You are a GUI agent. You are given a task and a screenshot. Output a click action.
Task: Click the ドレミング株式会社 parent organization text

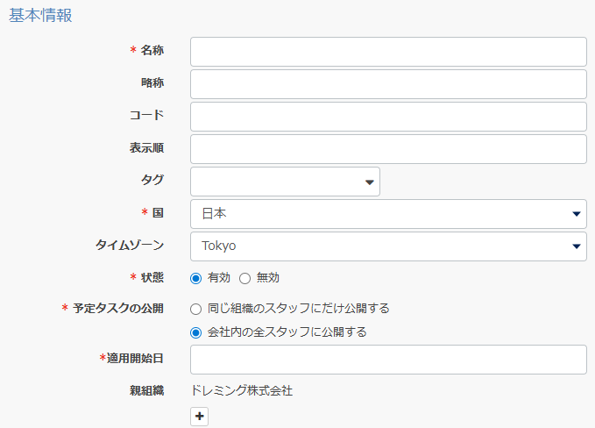241,391
